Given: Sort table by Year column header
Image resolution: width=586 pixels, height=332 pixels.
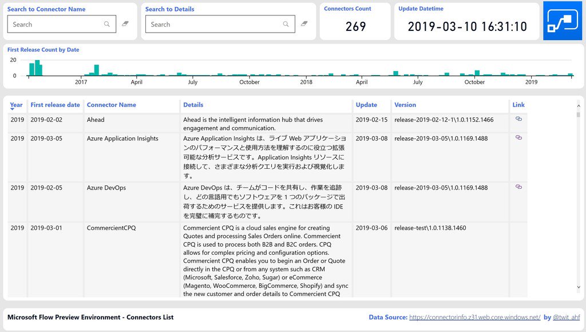Looking at the screenshot, I should click(16, 105).
